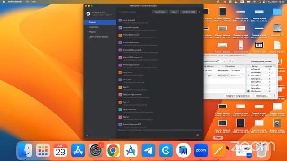Click the help question mark in Fan Control
Image resolution: width=287 pixels, height=161 pixels.
(274, 96)
